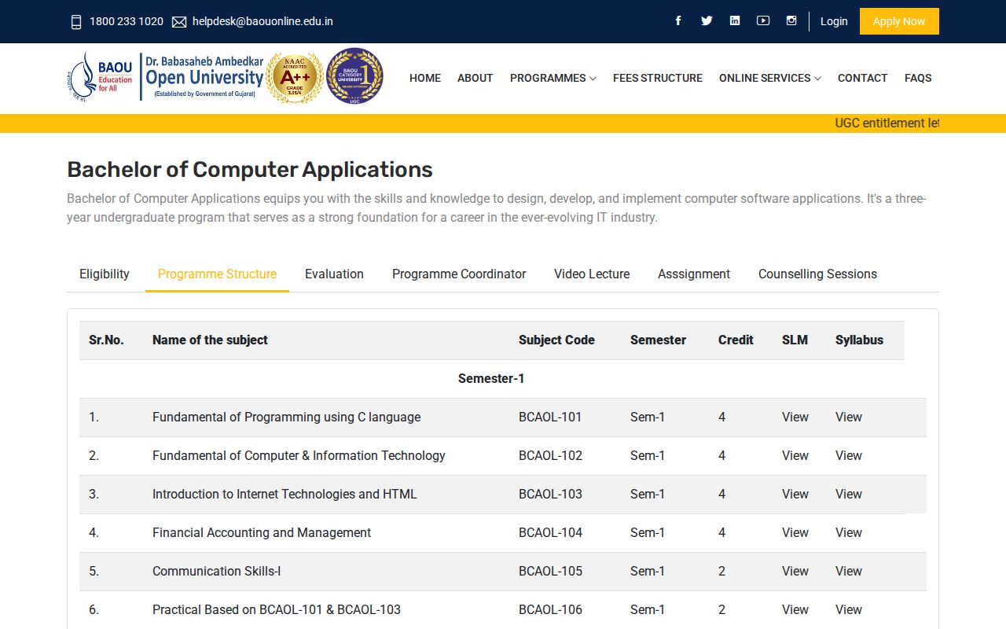Open the FAQs menu item
The image size is (1006, 629).
click(x=918, y=78)
